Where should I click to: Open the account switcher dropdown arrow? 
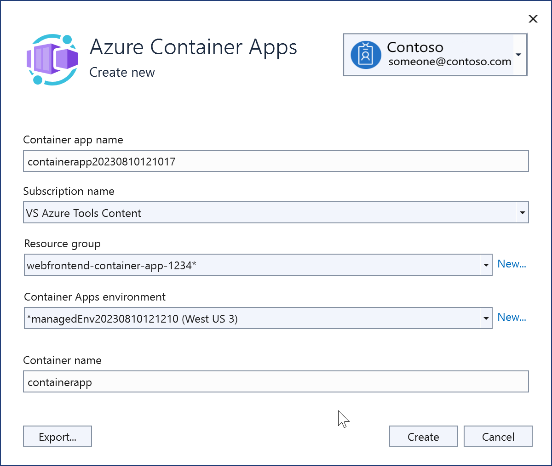pos(518,54)
